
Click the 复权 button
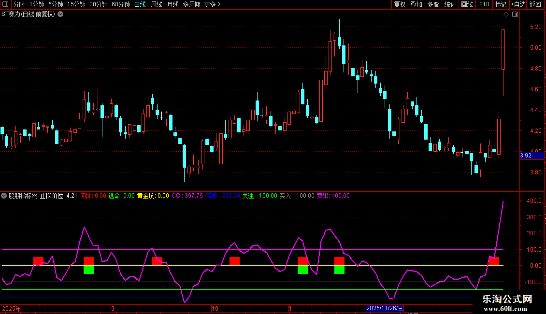point(400,4)
